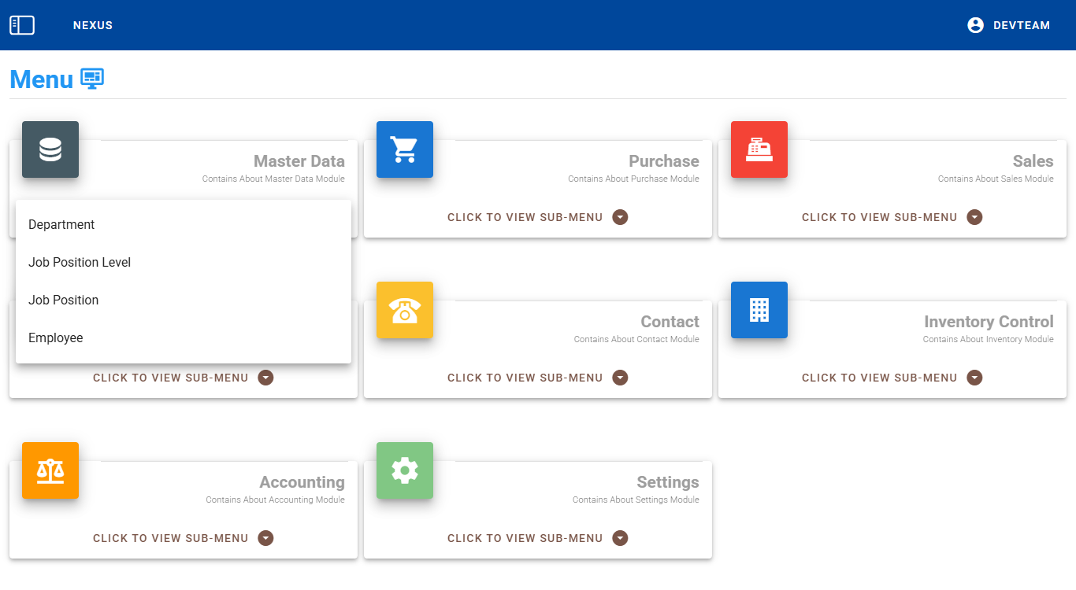Click the Master Data database icon
This screenshot has height=590, width=1076.
point(50,149)
